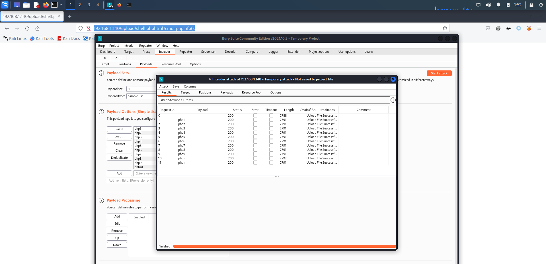Open the Payload type Simple list dropdown

(x=141, y=96)
